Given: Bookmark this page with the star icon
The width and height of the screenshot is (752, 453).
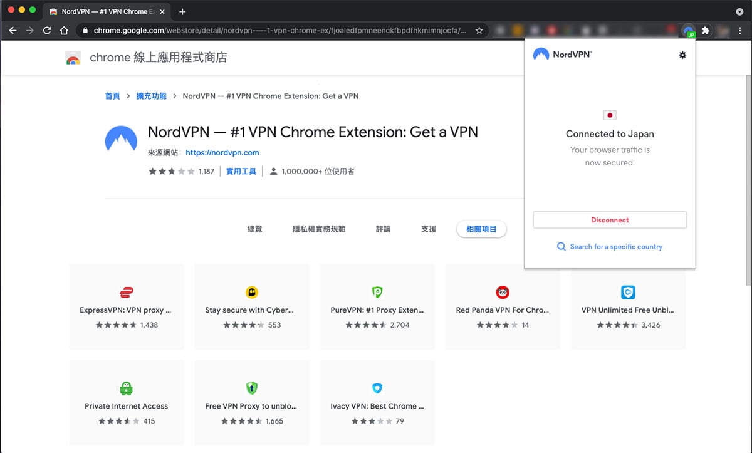Looking at the screenshot, I should point(479,30).
